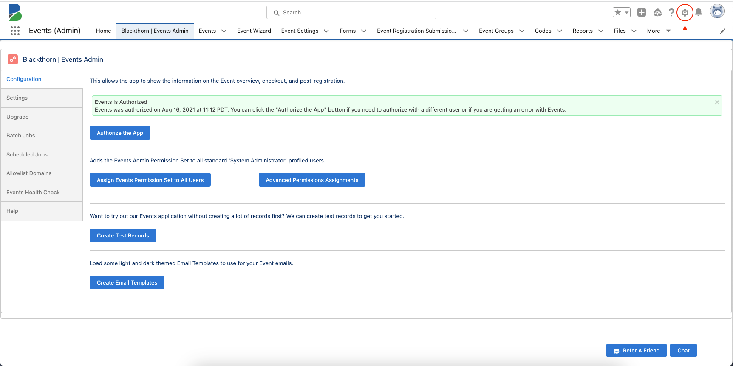Select Settings in the sidebar
The width and height of the screenshot is (733, 366).
click(x=42, y=98)
